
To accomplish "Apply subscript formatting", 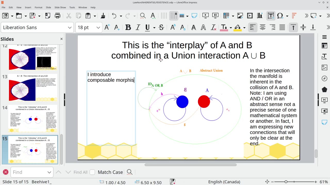I will pyautogui.click(x=183, y=27).
